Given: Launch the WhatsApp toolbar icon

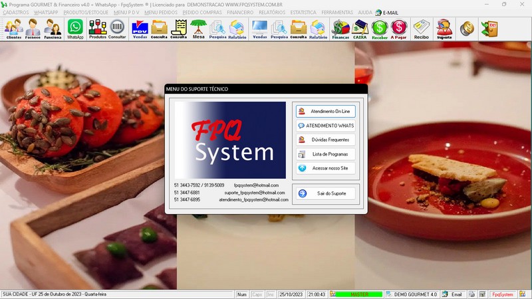Looking at the screenshot, I should tap(75, 29).
